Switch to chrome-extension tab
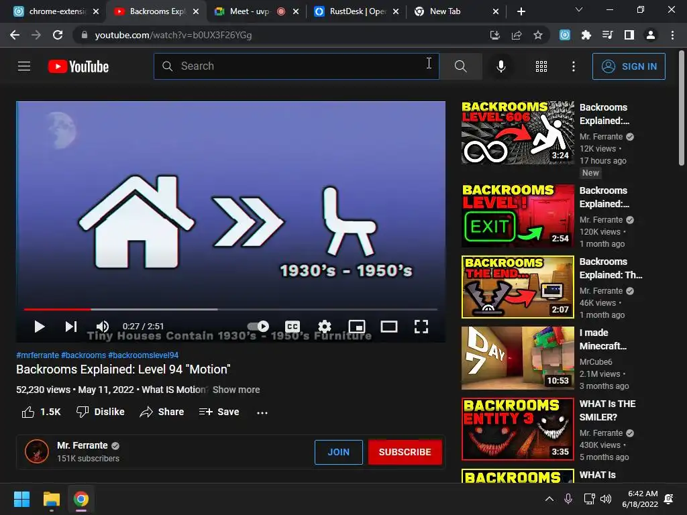This screenshot has height=515, width=687. (x=56, y=11)
